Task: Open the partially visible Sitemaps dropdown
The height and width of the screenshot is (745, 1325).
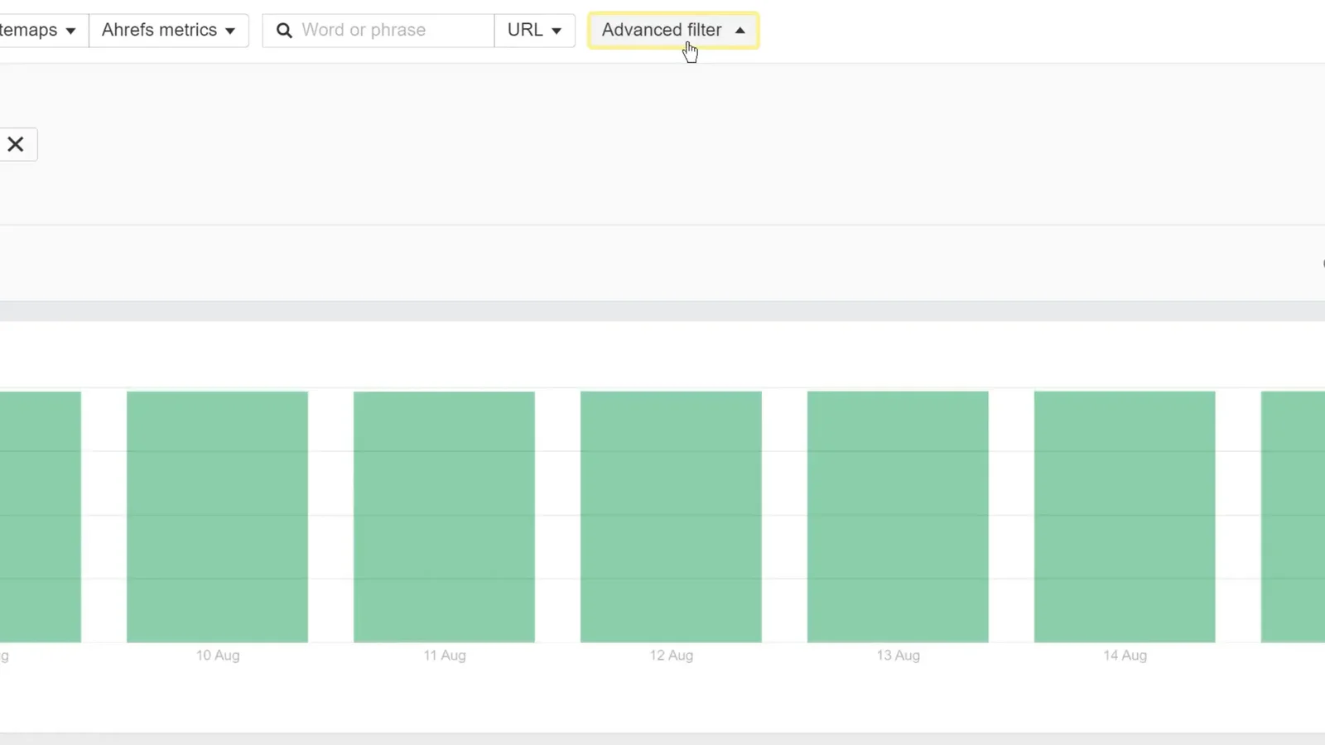Action: [x=37, y=31]
